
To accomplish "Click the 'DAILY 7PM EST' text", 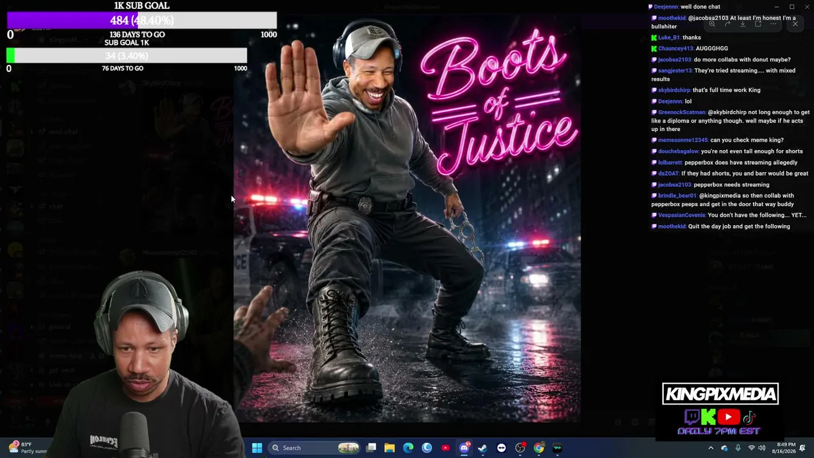I will pyautogui.click(x=719, y=431).
